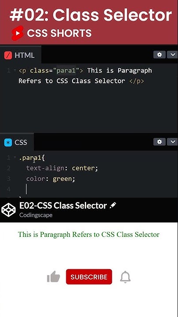The height and width of the screenshot is (317, 178).
Task: Click the green color value in CSS
Action: point(62,179)
